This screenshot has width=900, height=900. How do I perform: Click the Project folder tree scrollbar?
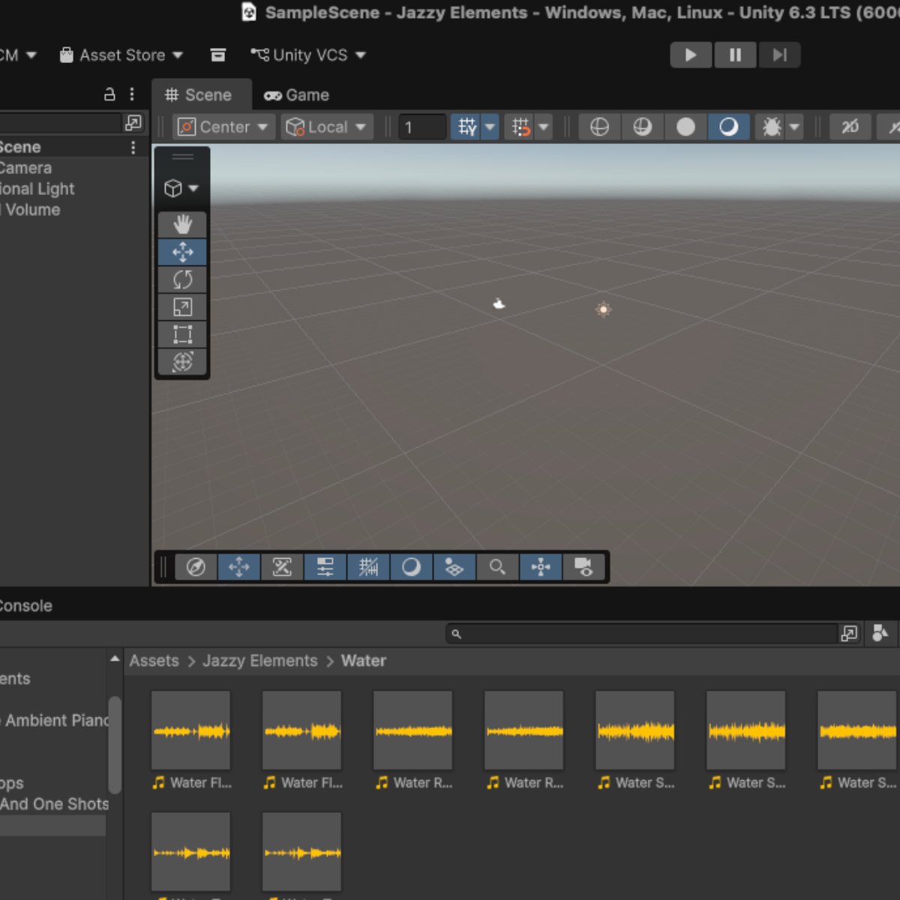(x=115, y=744)
